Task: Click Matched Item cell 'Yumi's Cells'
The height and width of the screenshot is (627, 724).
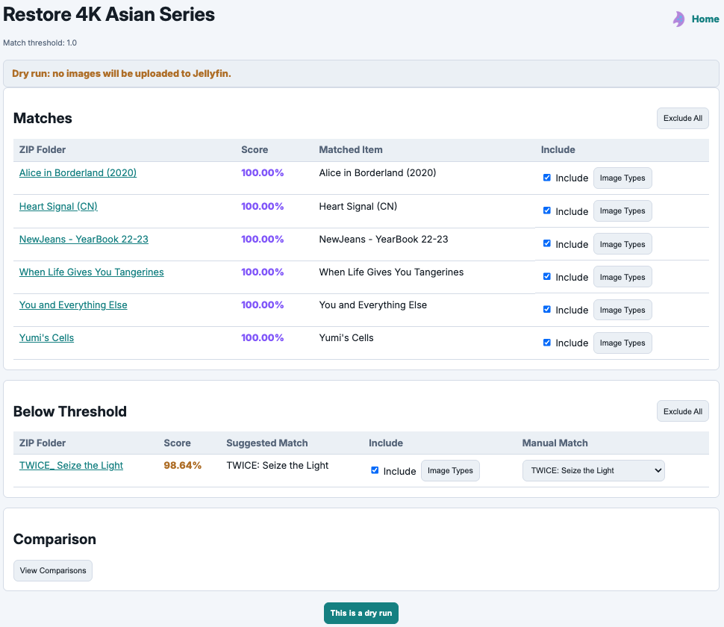Action: pyautogui.click(x=346, y=337)
